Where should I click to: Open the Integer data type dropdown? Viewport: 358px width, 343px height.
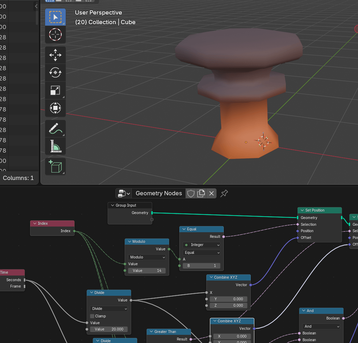pos(201,245)
